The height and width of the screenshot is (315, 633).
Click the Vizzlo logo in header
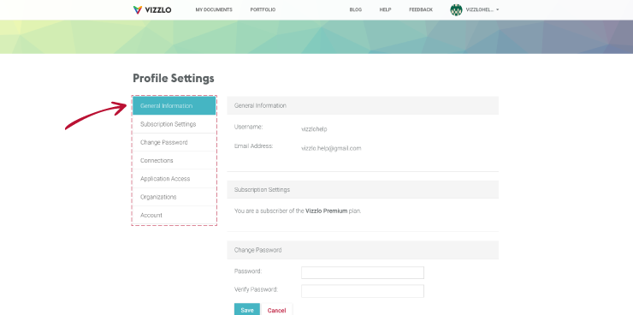[x=152, y=9]
